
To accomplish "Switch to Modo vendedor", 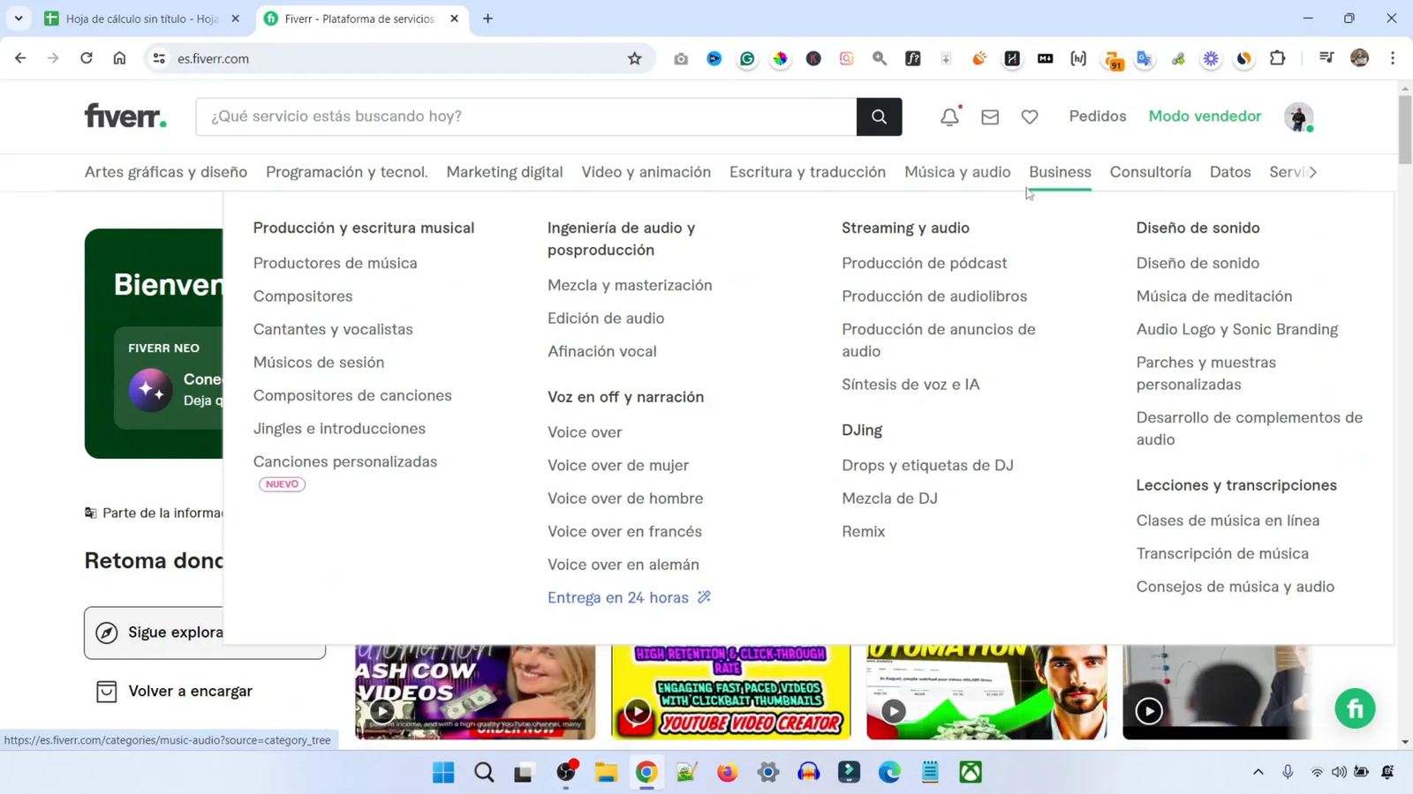I will click(x=1205, y=116).
